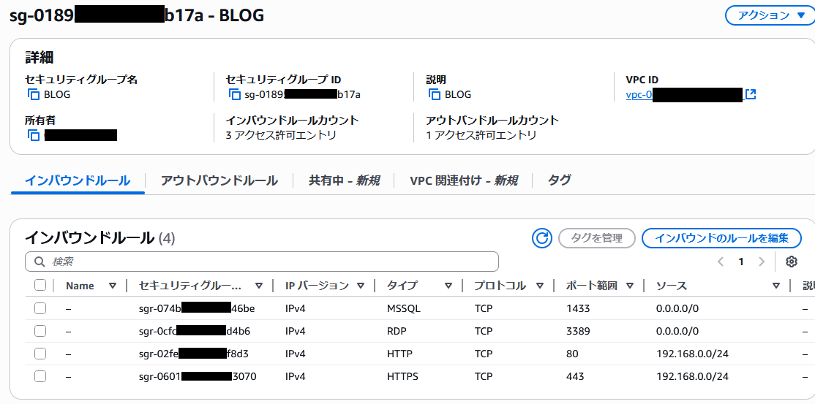Open inbound rules table settings gear

(x=791, y=262)
